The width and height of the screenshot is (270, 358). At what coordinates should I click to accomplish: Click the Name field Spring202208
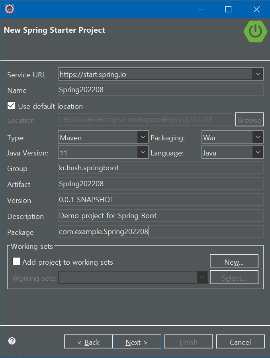(161, 89)
